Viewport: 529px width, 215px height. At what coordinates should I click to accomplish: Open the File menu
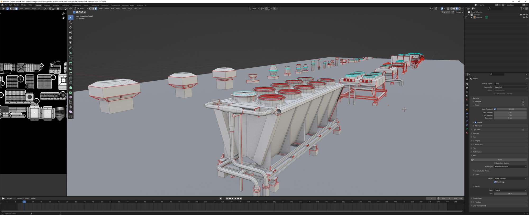(6, 5)
